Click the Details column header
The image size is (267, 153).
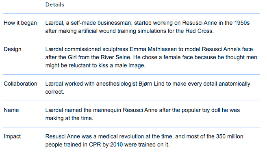55,4
